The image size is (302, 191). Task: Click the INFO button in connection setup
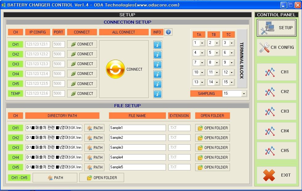[157, 32]
